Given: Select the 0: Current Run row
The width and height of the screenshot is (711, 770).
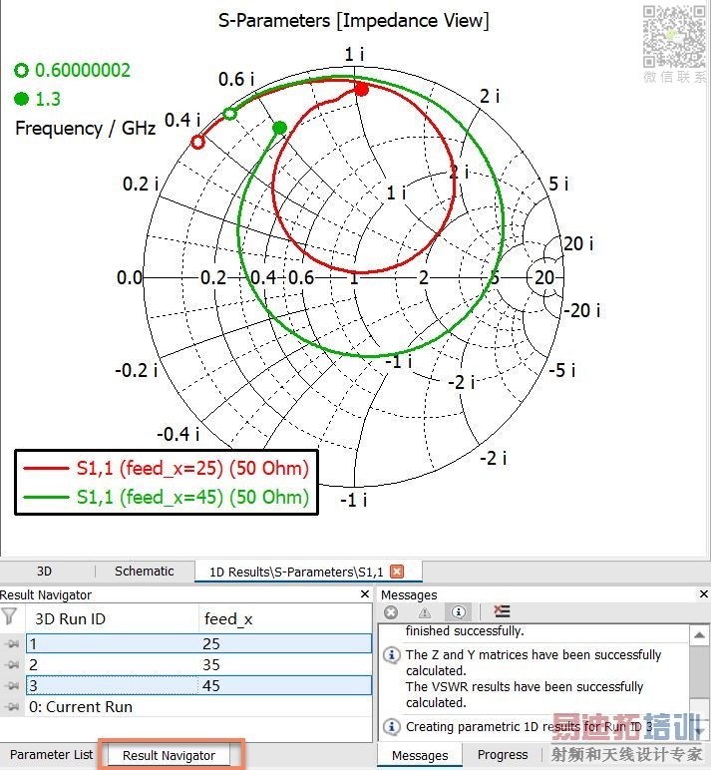Looking at the screenshot, I should (198, 706).
